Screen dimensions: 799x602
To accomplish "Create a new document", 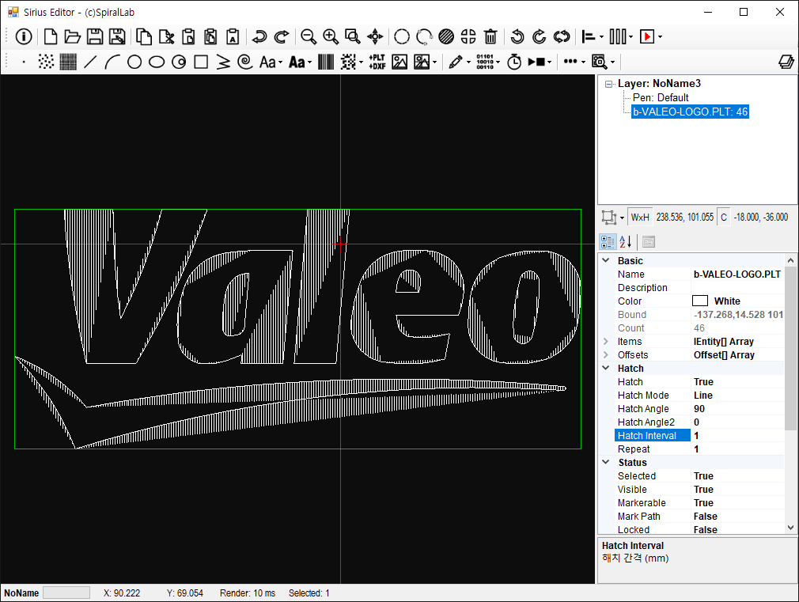I will (x=51, y=36).
